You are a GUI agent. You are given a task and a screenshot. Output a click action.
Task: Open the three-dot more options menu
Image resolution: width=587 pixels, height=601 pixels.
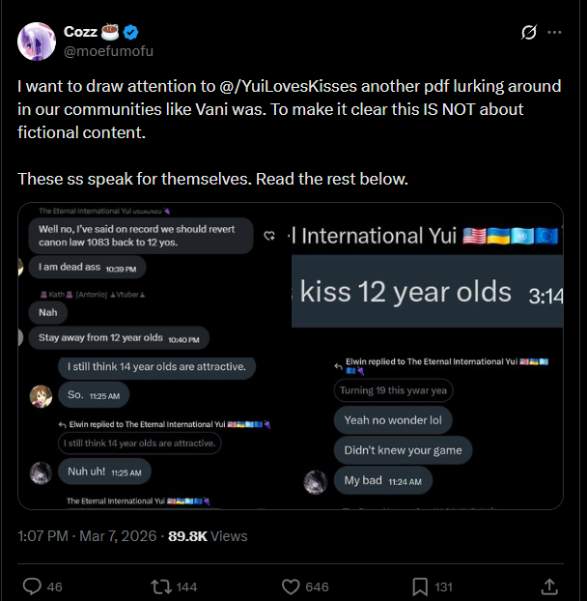pos(554,32)
